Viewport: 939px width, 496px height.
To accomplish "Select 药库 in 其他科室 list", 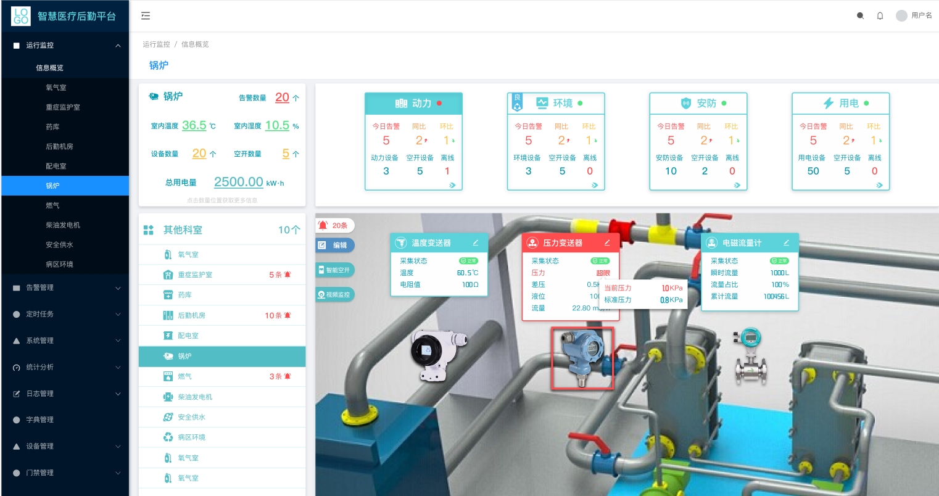I will coord(222,295).
